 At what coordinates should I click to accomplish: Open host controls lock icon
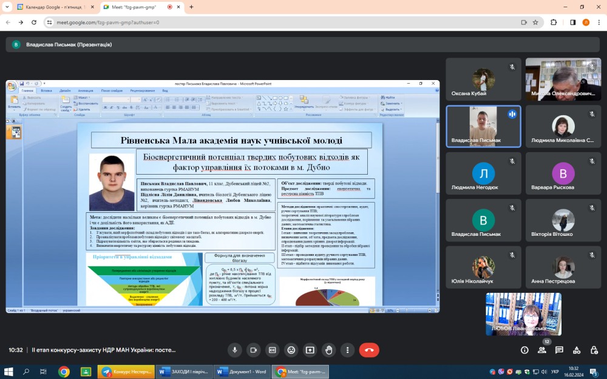point(594,350)
